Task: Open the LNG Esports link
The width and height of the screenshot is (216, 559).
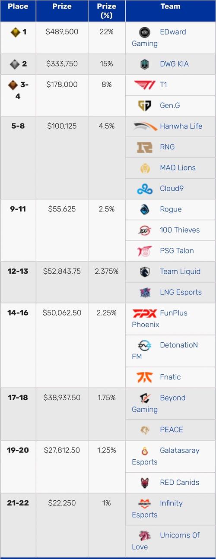Action: tap(181, 292)
